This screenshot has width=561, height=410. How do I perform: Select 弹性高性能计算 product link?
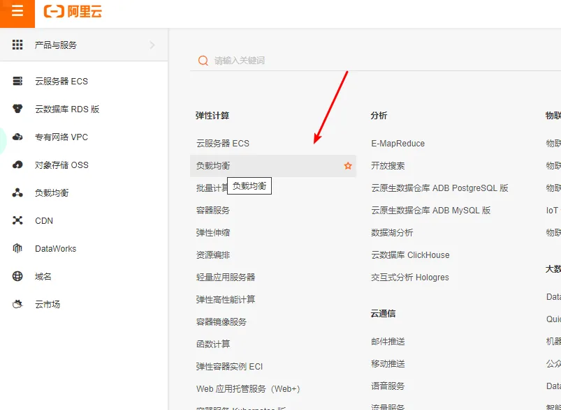(x=226, y=299)
